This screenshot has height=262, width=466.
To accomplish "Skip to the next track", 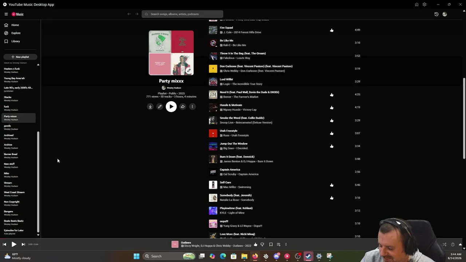I will coord(23,245).
